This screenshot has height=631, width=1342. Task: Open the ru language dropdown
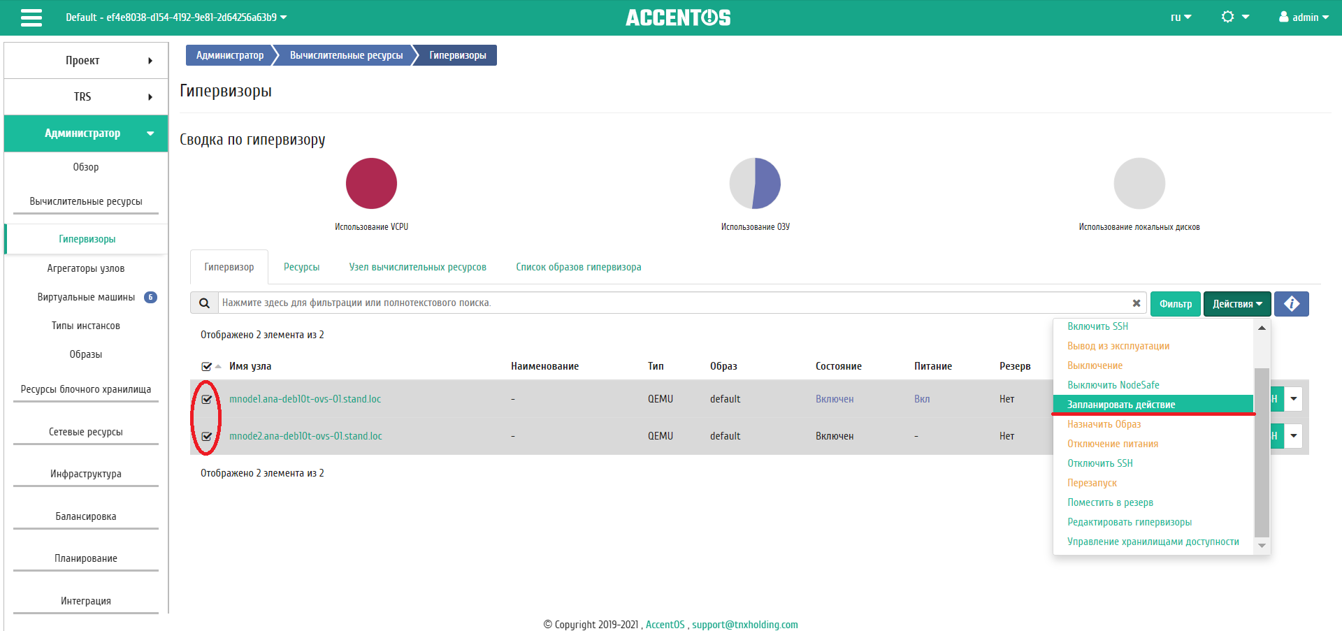coord(1181,17)
